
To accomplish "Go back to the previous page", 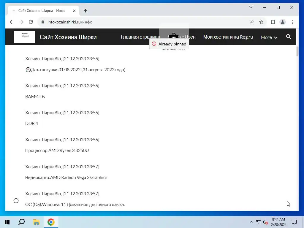I will pos(12,22).
